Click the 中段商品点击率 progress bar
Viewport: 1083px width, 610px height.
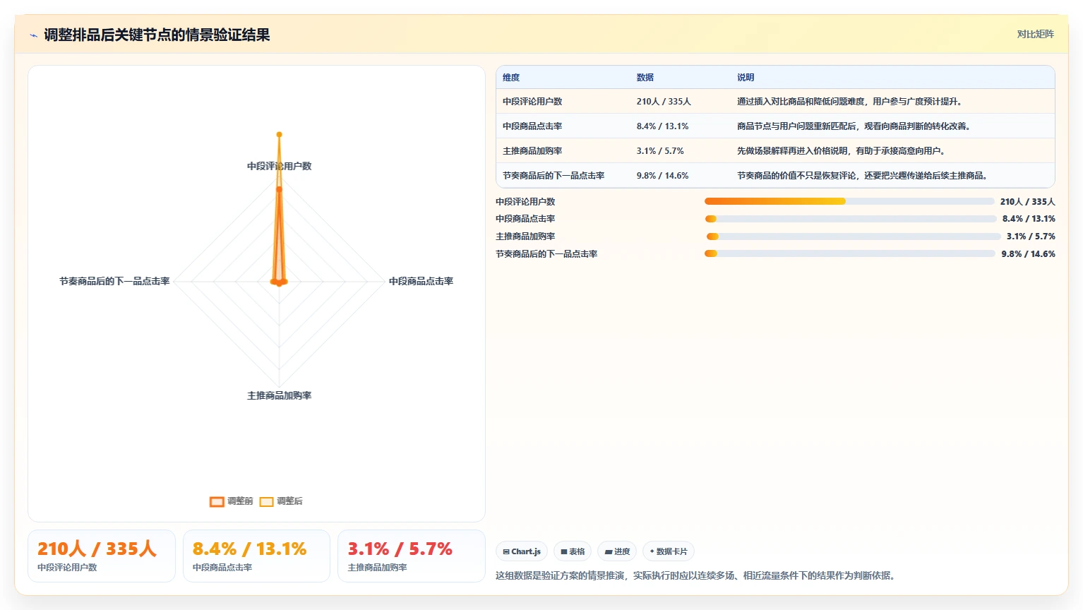(851, 219)
